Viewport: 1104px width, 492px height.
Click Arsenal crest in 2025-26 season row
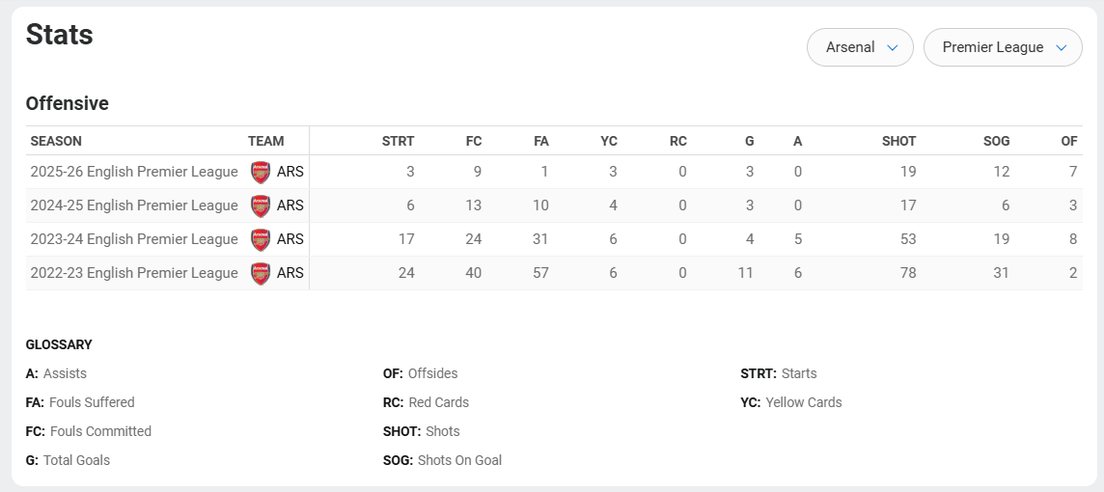click(x=261, y=173)
